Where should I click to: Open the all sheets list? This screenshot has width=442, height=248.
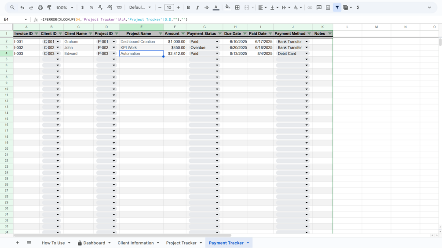(29, 243)
